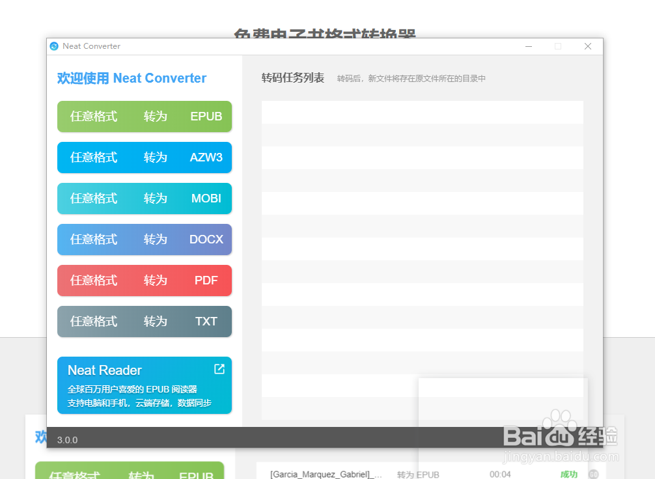Open the Neat Reader promotion card
Screen dimensions: 655x479
(x=145, y=385)
